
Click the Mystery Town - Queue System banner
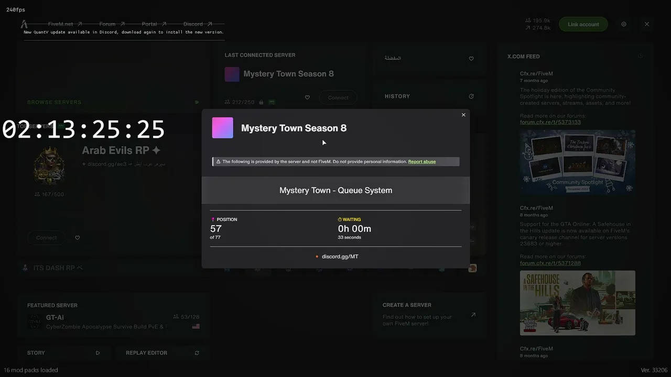click(x=335, y=190)
